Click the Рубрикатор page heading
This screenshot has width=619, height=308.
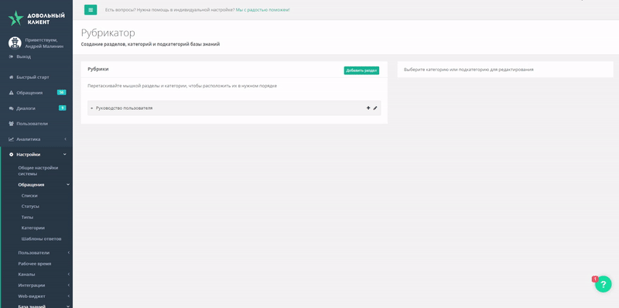point(108,33)
